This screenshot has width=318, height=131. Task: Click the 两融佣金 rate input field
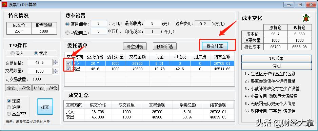point(99,32)
